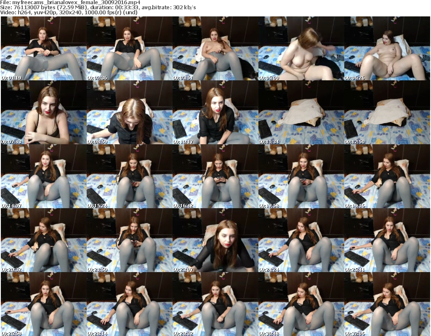Open the frame stamped 00:30:48
This screenshot has height=336, width=431.
(301, 304)
